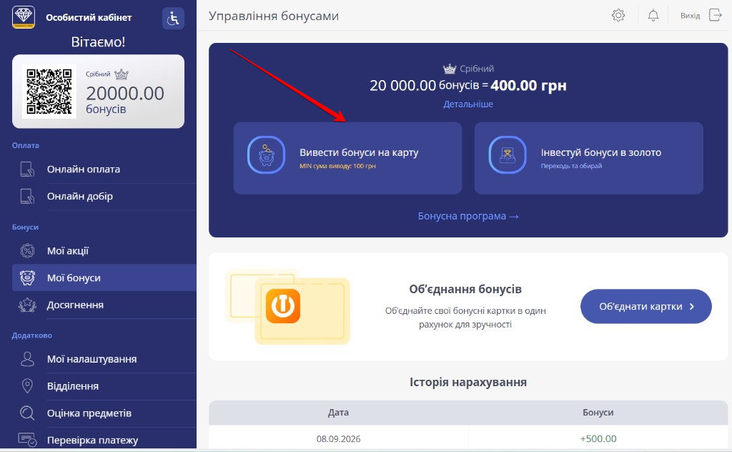This screenshot has height=452, width=732.
Task: Click the Оцінка предметів magnifier icon
Action: (x=28, y=413)
